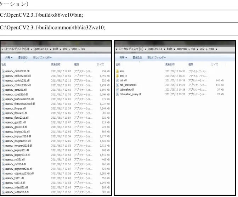Click 新しいフォルダー in the right window
Screen dimensions: 238x197
[157, 57]
